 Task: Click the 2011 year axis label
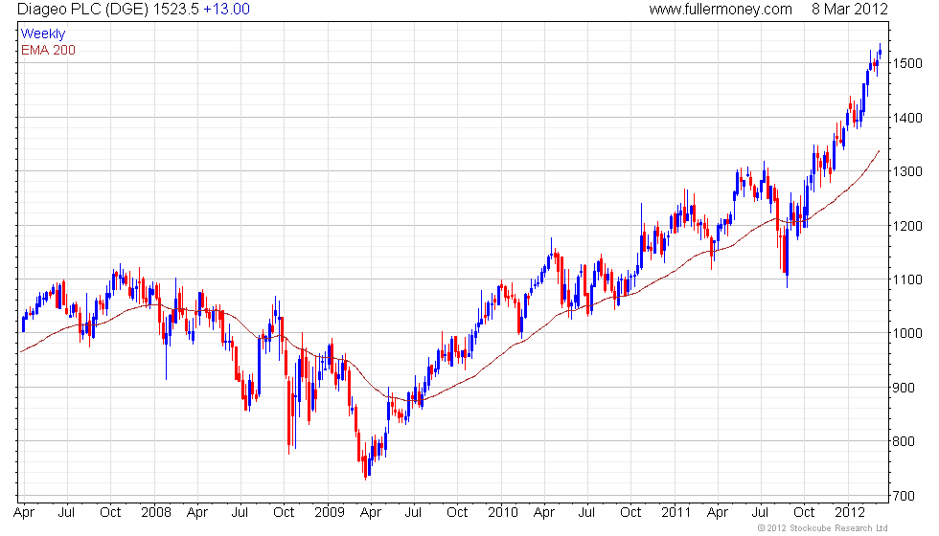tap(676, 513)
